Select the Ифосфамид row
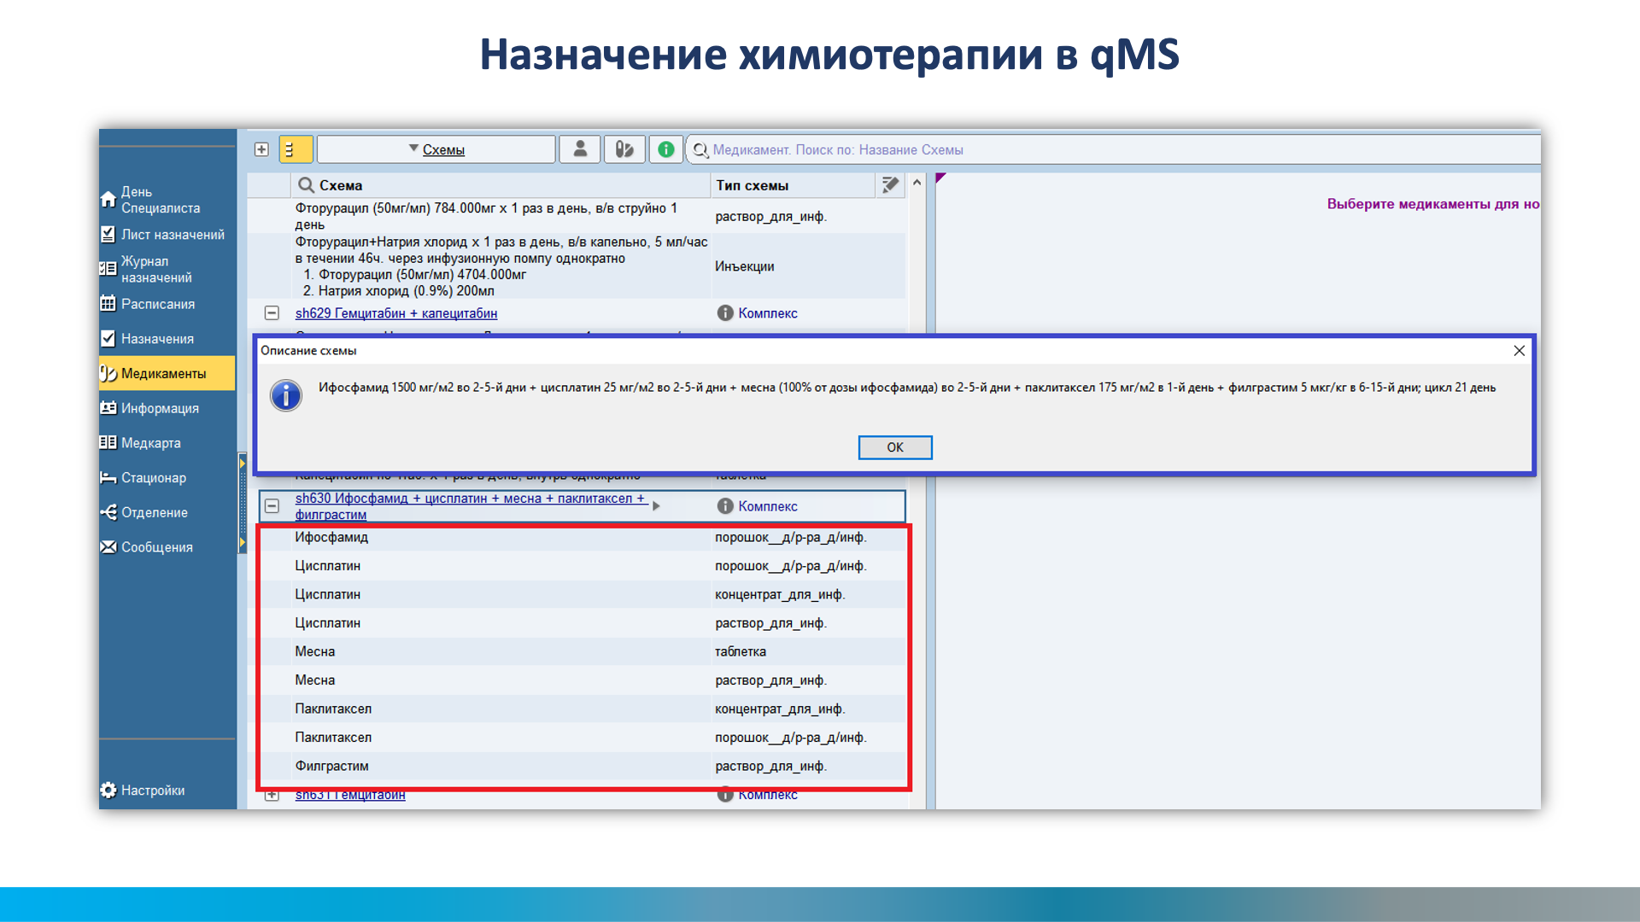 583,537
